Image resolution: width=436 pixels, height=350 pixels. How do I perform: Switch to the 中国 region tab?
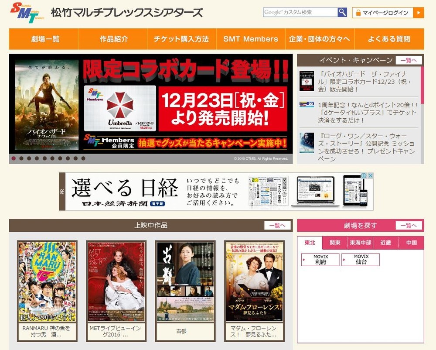coord(412,243)
